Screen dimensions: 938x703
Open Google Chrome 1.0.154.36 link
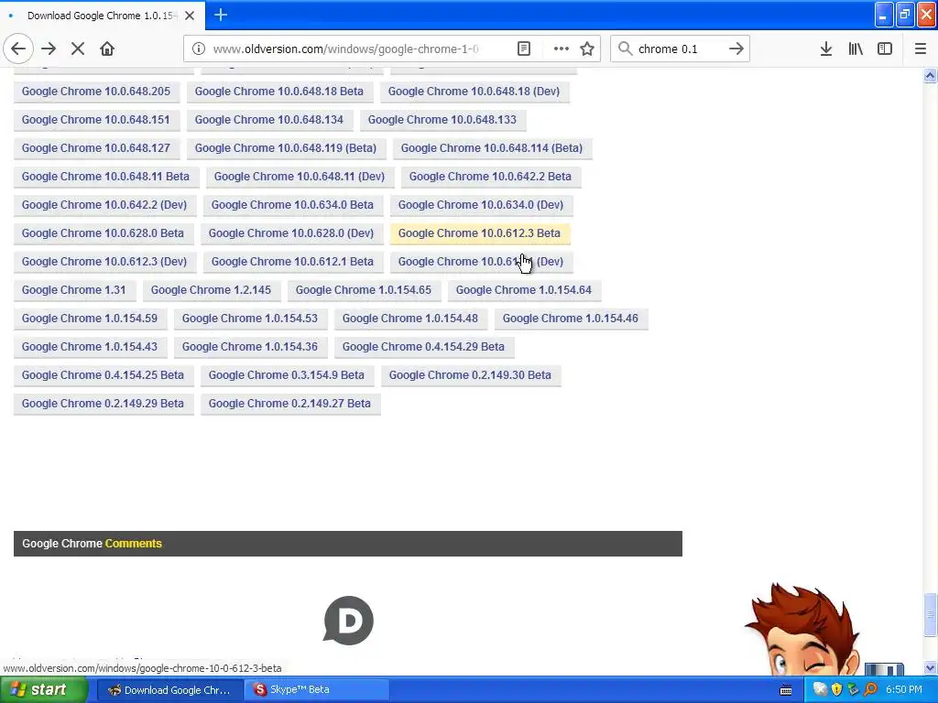(x=250, y=347)
